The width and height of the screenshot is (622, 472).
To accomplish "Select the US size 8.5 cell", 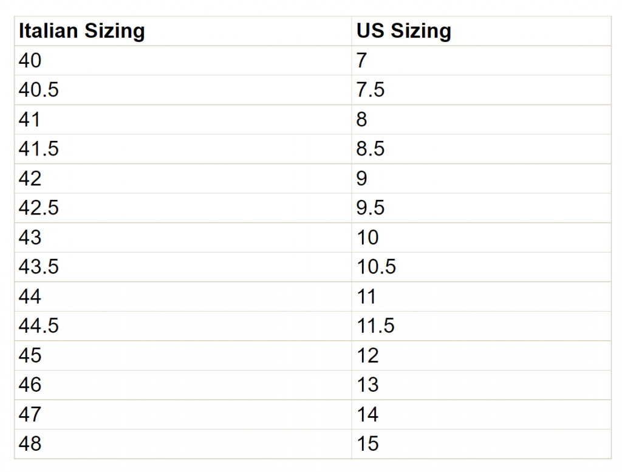I will (481, 149).
